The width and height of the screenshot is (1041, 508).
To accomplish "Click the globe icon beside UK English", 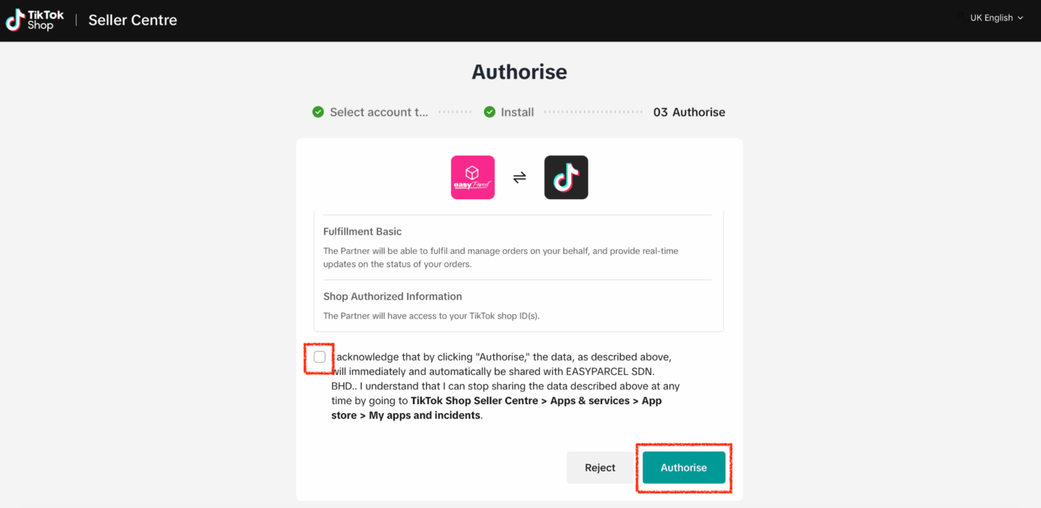I will pyautogui.click(x=962, y=17).
